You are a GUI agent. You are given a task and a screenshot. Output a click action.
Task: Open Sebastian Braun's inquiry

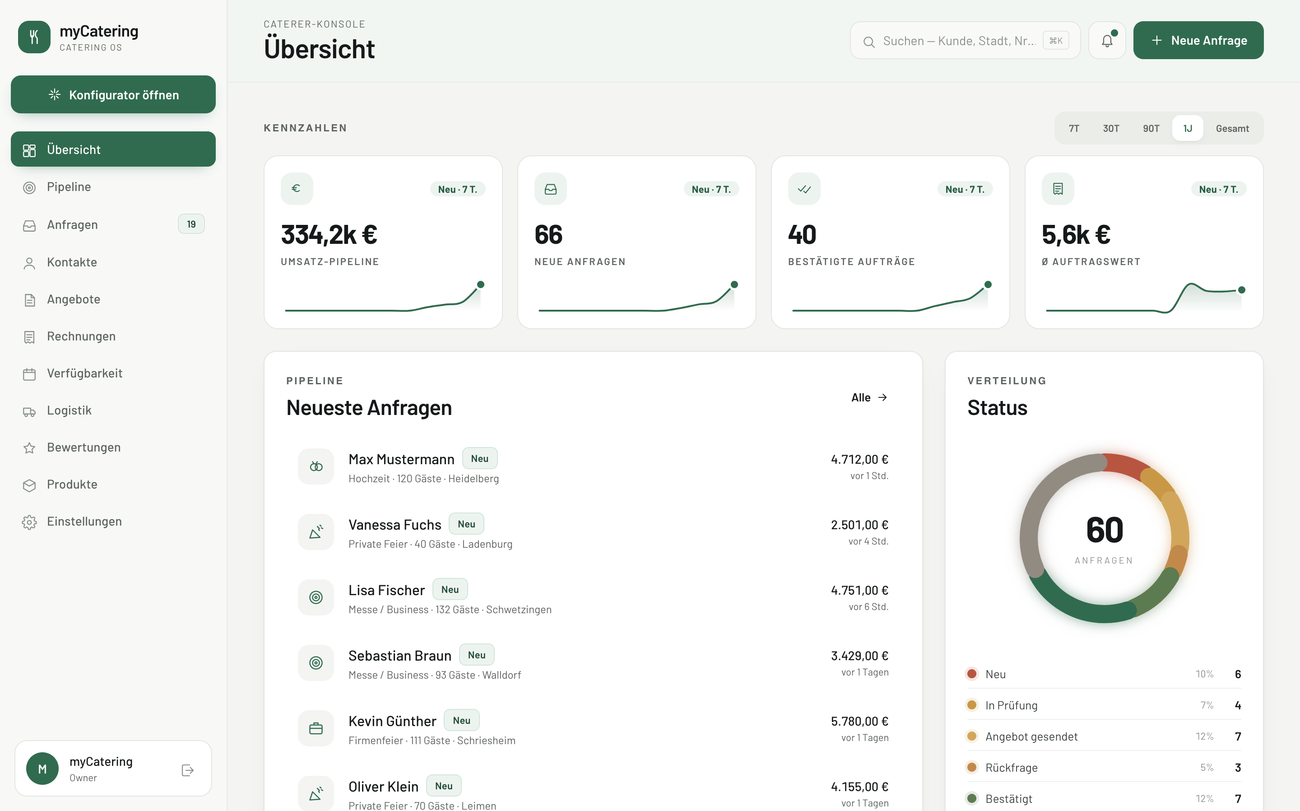(x=593, y=663)
